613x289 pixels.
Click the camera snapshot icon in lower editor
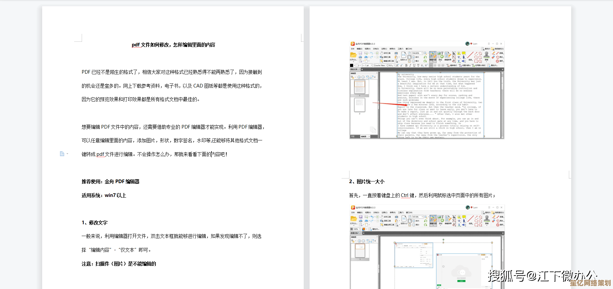click(x=396, y=217)
